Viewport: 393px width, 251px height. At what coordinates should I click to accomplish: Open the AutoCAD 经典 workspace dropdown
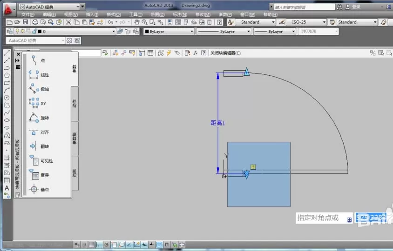click(x=49, y=7)
